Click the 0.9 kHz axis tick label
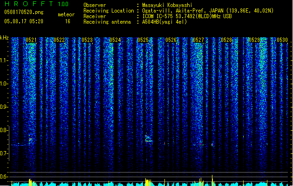Screen dimensions: 293x186 coord(4,107)
